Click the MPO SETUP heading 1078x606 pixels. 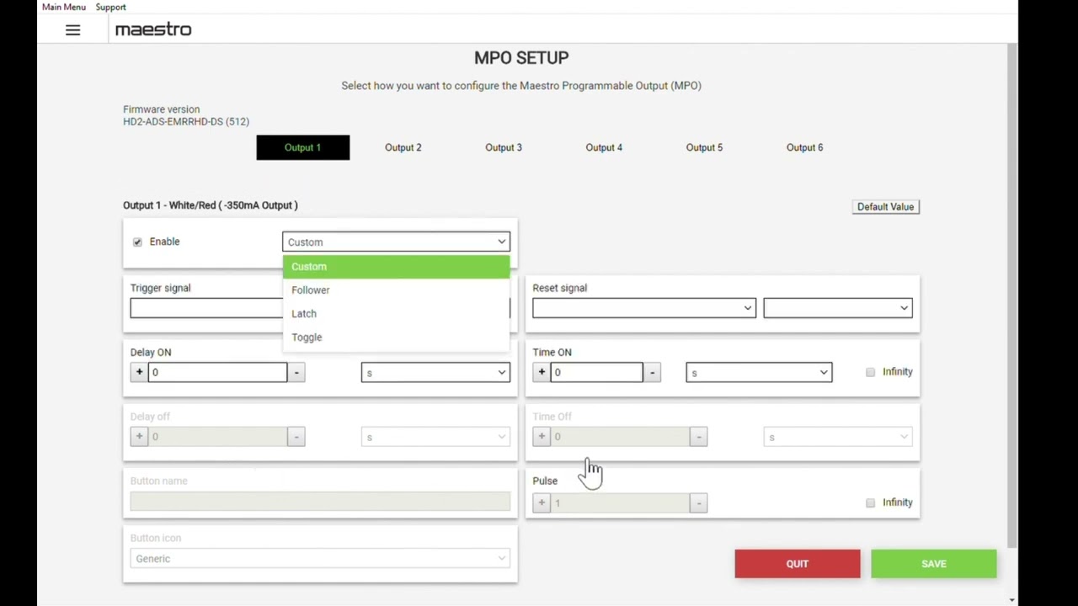click(x=521, y=57)
